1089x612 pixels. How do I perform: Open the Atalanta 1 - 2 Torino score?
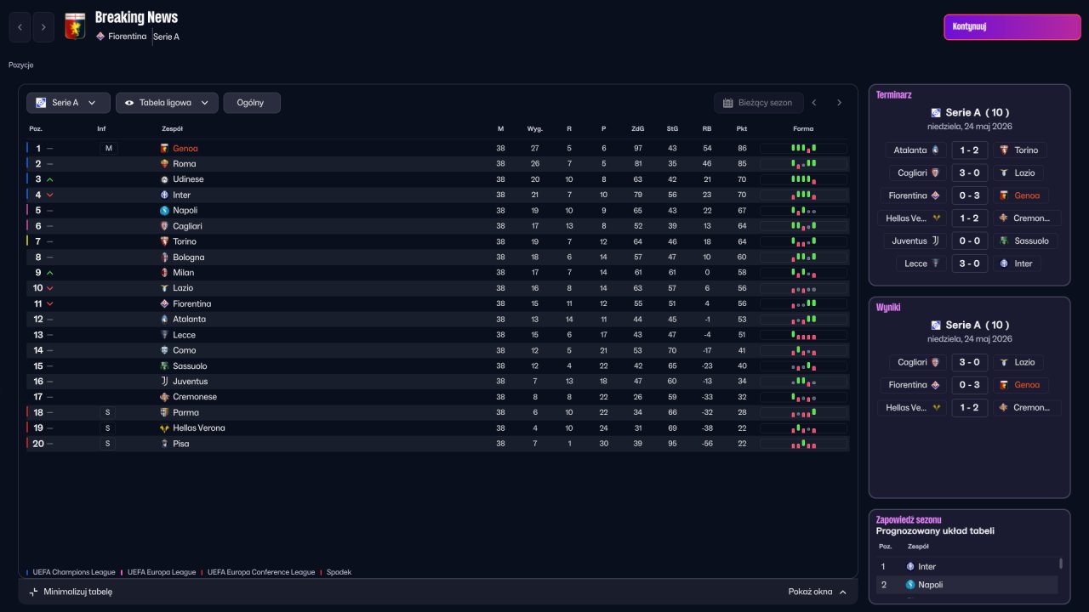tap(970, 150)
